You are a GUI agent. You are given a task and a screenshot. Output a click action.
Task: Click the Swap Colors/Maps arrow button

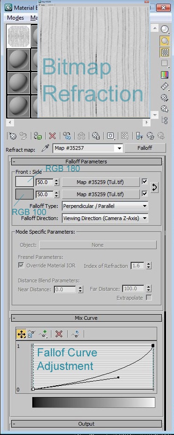click(154, 188)
